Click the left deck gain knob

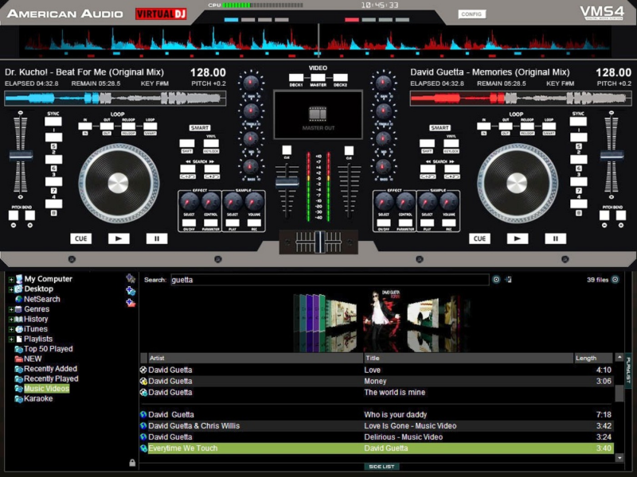(251, 83)
